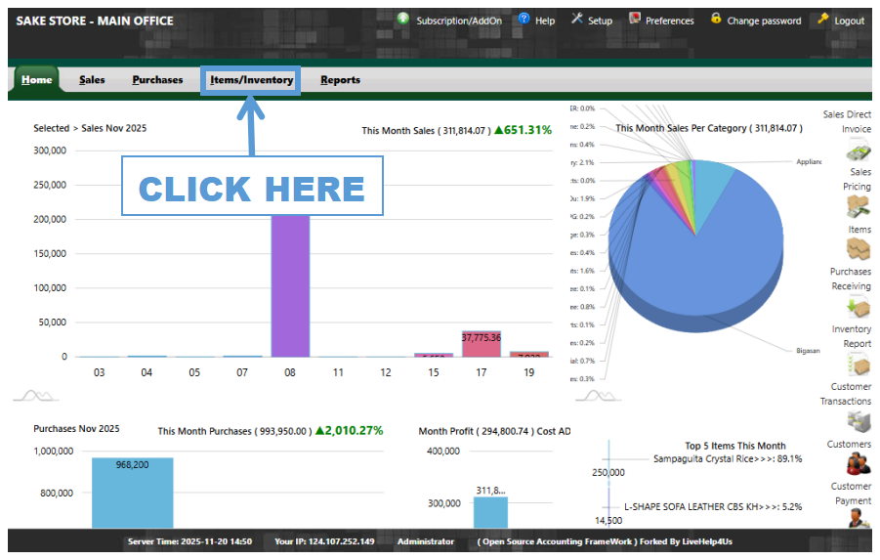Open Help from the top bar

536,21
